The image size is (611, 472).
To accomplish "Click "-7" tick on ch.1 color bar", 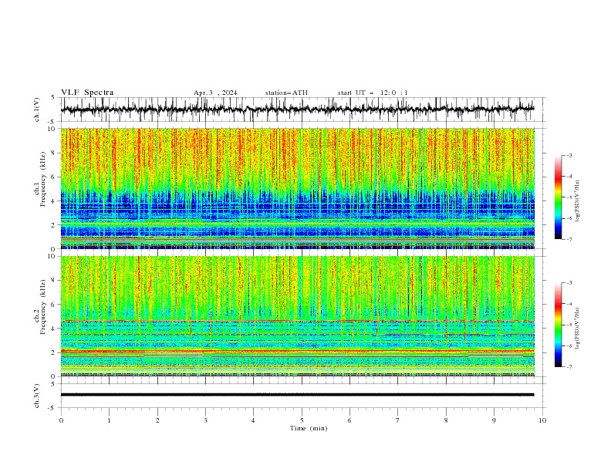I will point(569,239).
